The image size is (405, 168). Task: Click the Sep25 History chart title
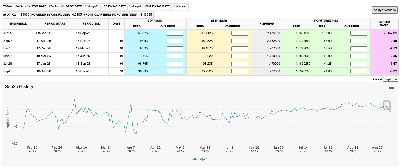(x=19, y=87)
